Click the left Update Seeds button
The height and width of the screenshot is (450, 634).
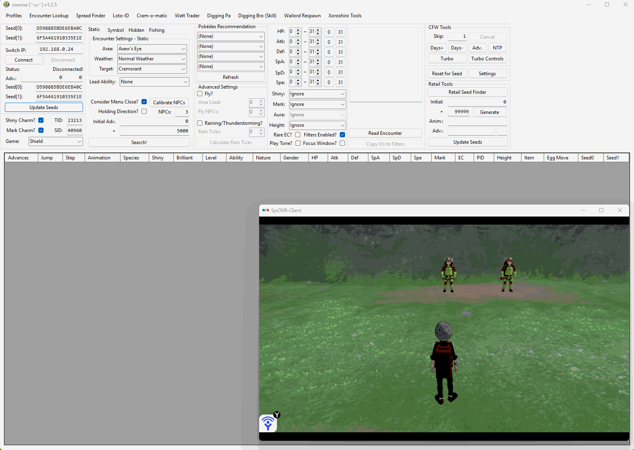44,107
